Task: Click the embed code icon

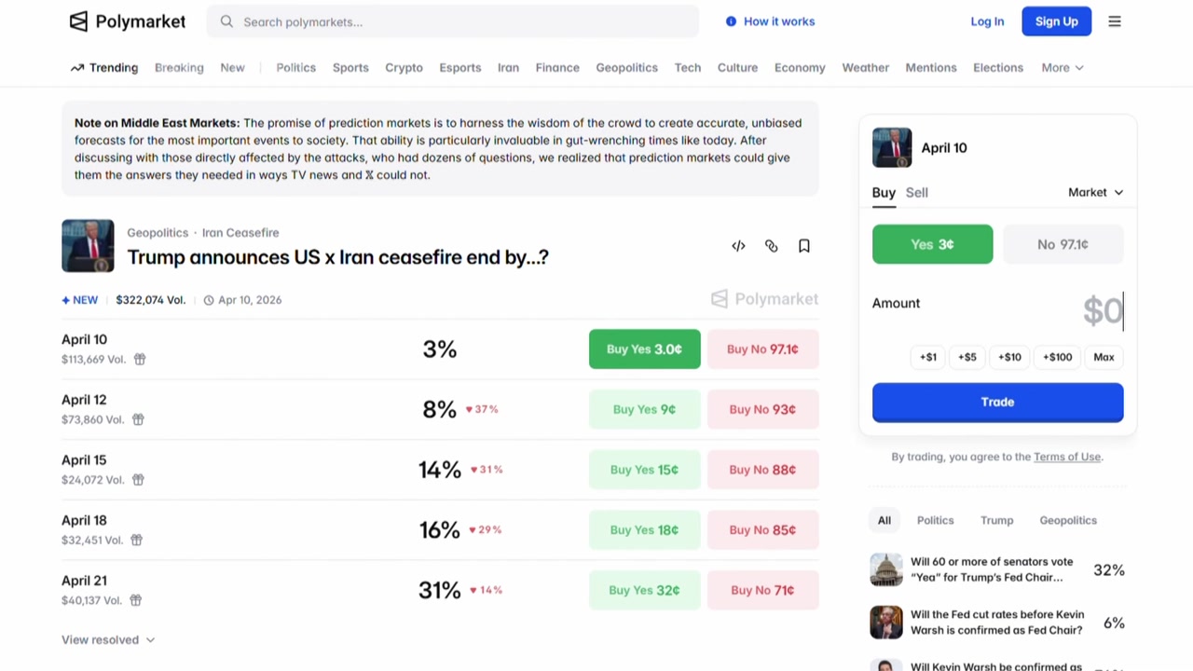Action: pos(738,246)
